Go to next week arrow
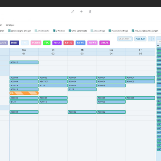The width and height of the screenshot is (161, 161). tap(153, 39)
